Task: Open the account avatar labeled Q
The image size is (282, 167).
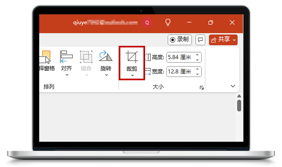Action: point(147,23)
